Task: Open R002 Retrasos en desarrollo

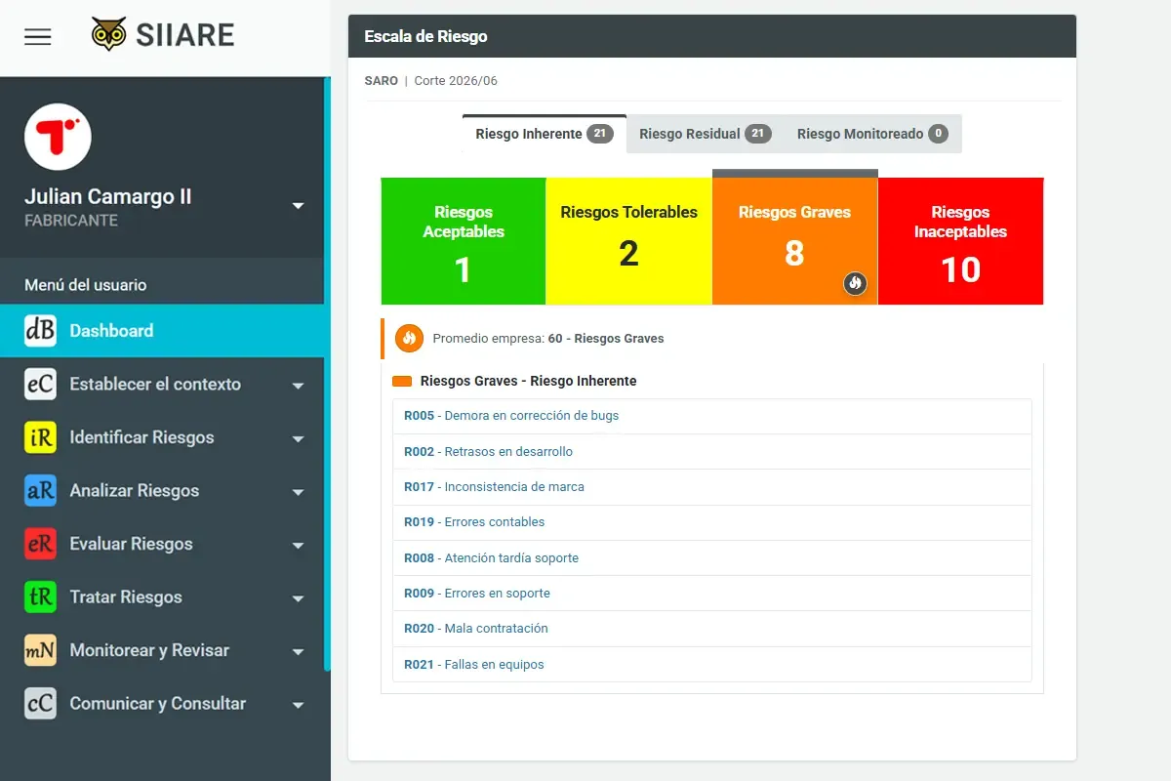Action: 711,452
